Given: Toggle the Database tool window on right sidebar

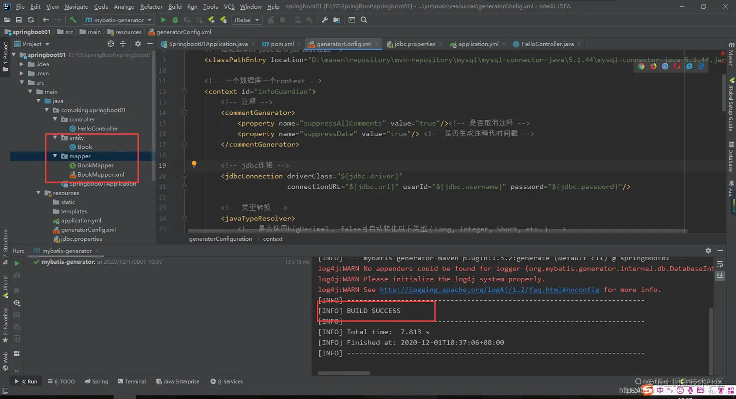Looking at the screenshot, I should coord(731,157).
